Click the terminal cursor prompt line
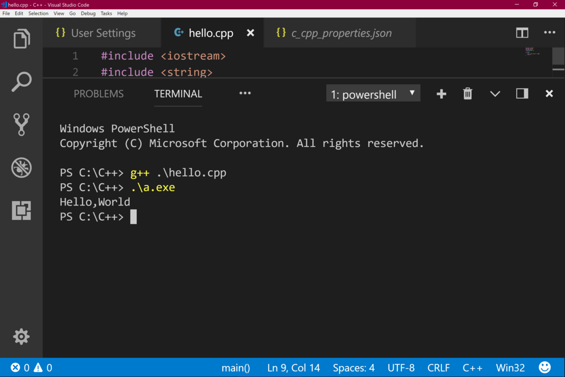565x377 pixels. 98,216
